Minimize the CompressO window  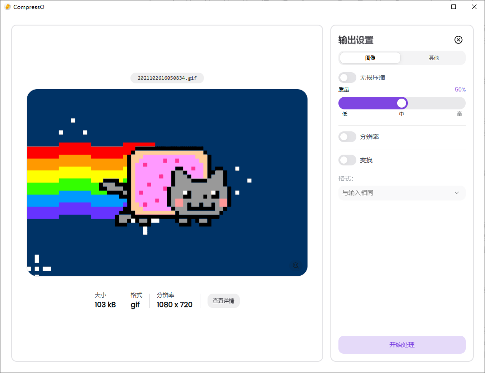433,7
